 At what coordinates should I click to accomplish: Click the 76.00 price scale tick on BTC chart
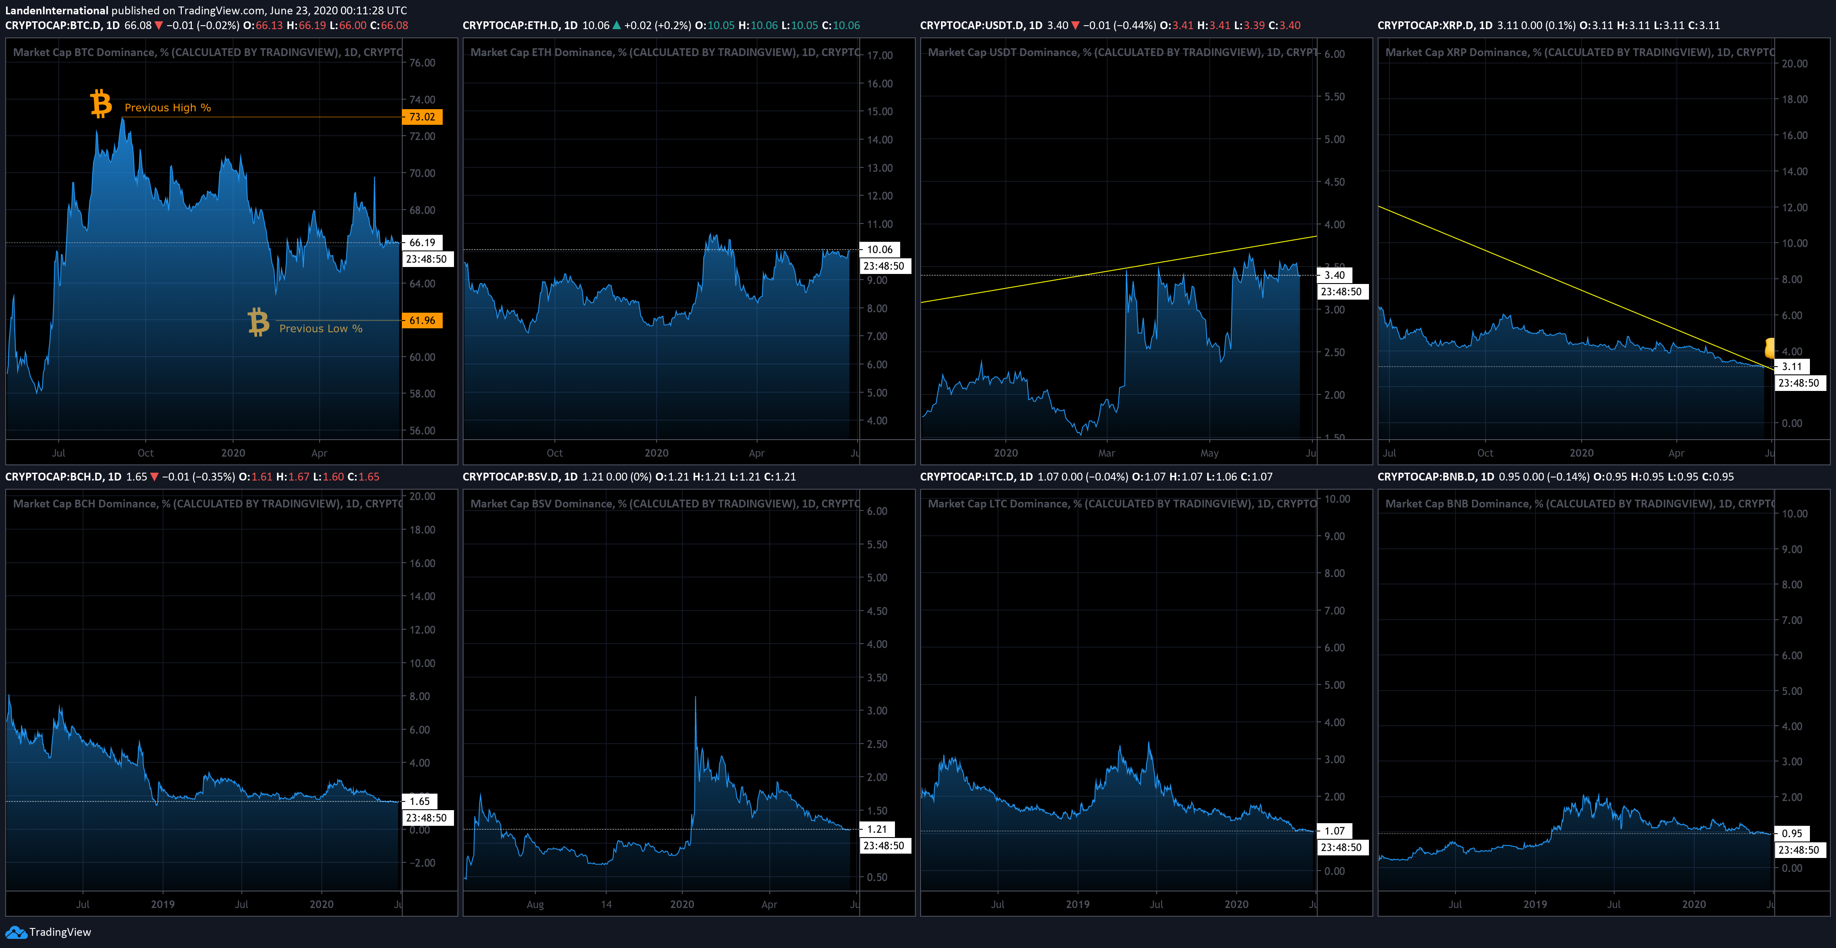[423, 63]
